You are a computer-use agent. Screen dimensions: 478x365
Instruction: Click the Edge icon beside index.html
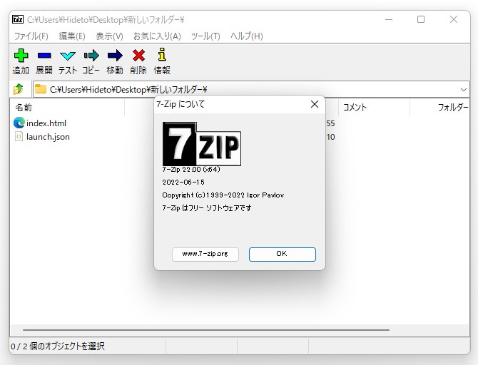point(19,123)
